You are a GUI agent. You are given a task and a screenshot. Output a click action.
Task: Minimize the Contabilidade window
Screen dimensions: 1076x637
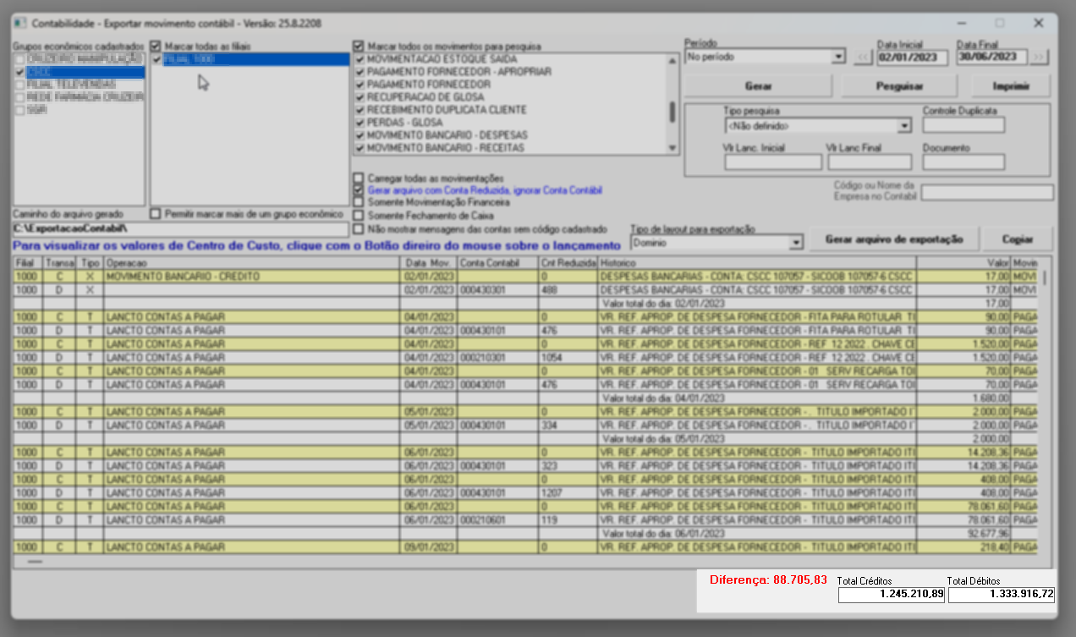click(960, 24)
